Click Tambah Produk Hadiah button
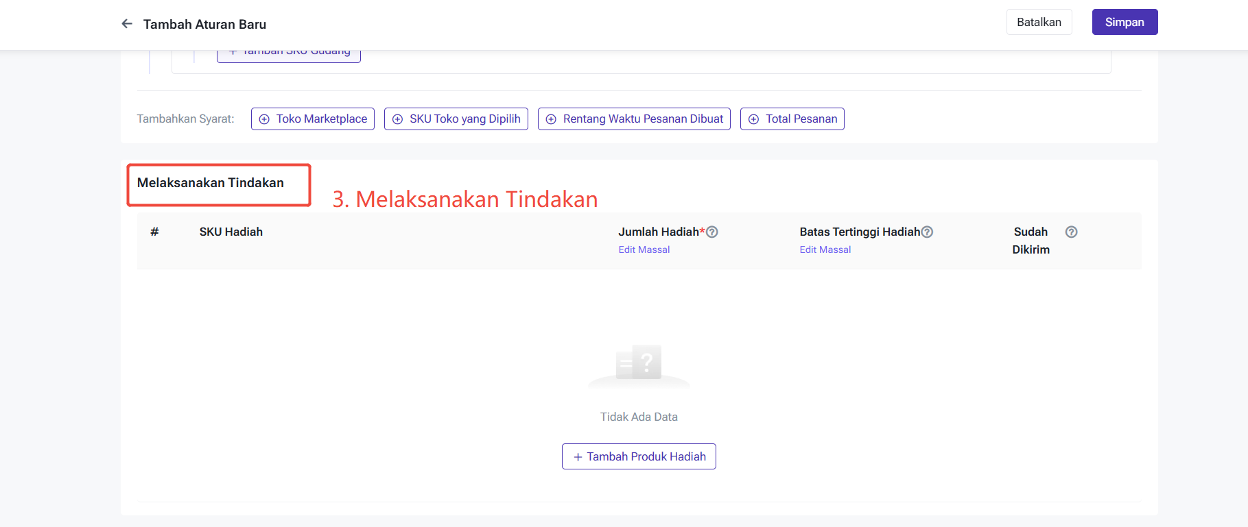 coord(639,456)
